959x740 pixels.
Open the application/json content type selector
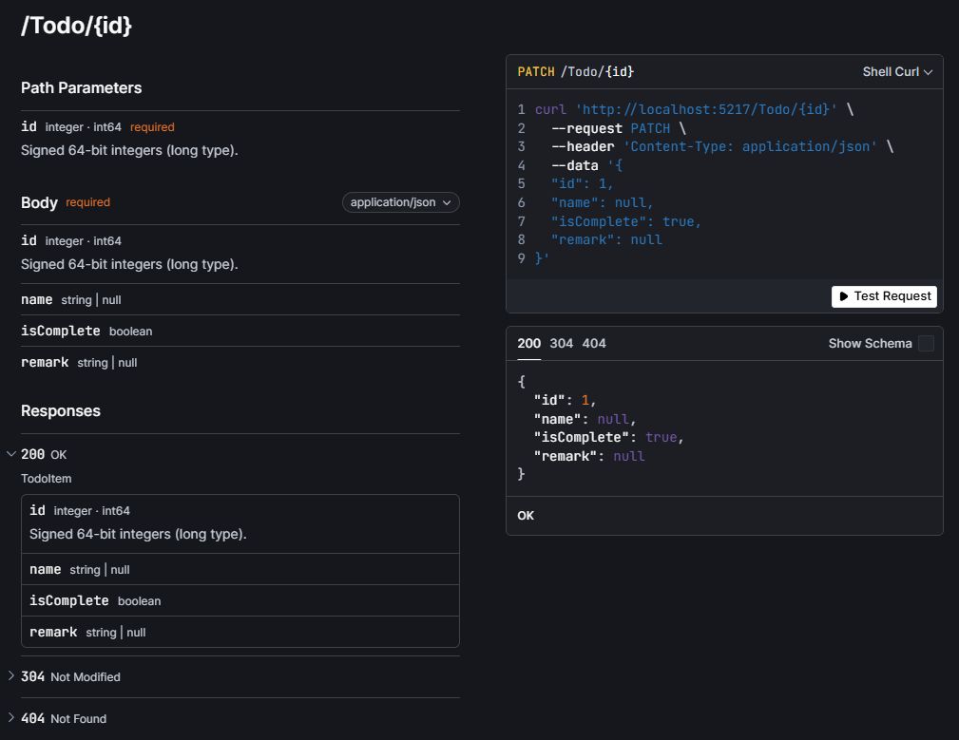pyautogui.click(x=400, y=202)
